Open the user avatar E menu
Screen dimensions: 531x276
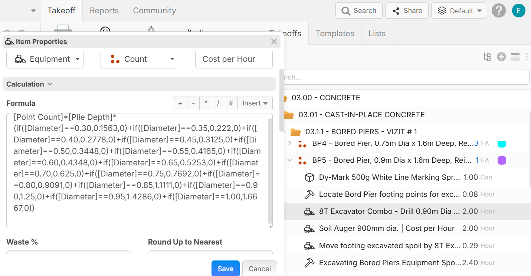[x=518, y=11]
